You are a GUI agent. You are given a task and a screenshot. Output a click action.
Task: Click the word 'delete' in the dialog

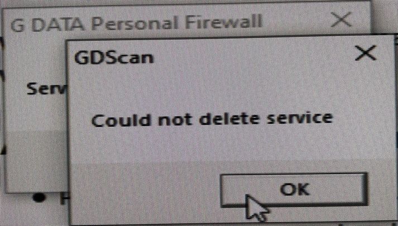(x=229, y=119)
